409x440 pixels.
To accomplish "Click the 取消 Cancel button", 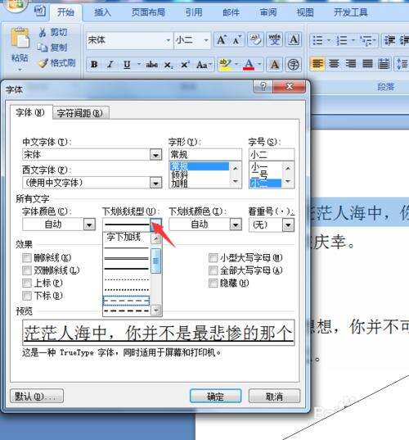I will (274, 397).
